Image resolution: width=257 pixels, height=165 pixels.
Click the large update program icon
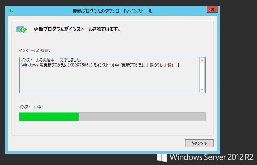[x=21, y=29]
